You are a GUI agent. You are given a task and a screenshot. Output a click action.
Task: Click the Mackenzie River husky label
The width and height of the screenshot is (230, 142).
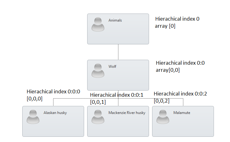pos(127,113)
